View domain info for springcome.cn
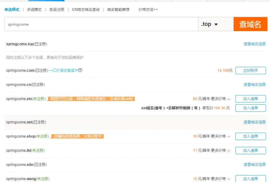 (x=254, y=84)
